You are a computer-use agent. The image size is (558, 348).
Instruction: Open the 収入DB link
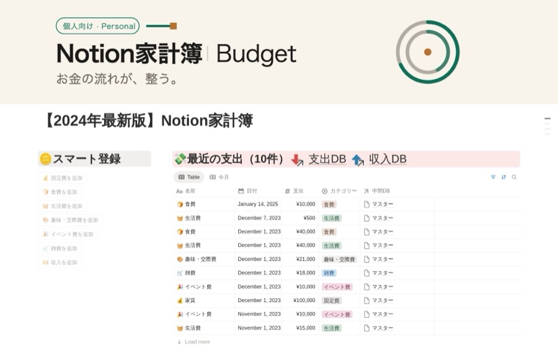pyautogui.click(x=388, y=159)
